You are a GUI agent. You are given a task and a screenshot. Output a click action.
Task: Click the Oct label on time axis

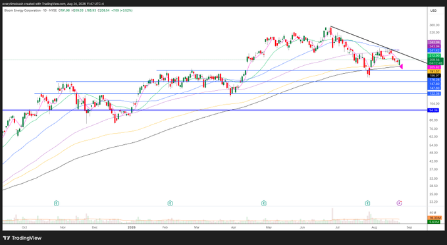(x=24, y=227)
